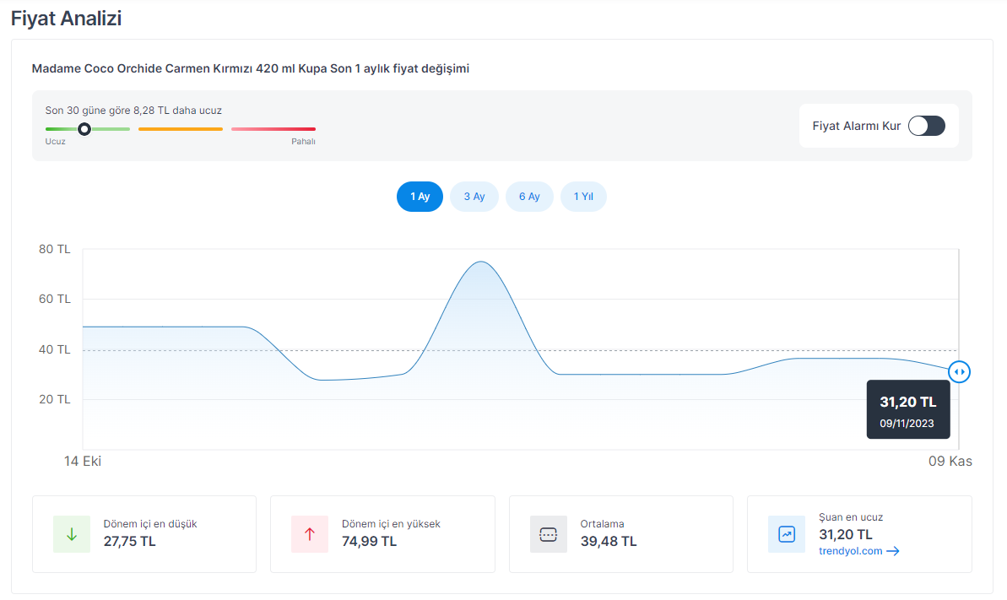Click the Dönem içi en yüksek label

(391, 524)
